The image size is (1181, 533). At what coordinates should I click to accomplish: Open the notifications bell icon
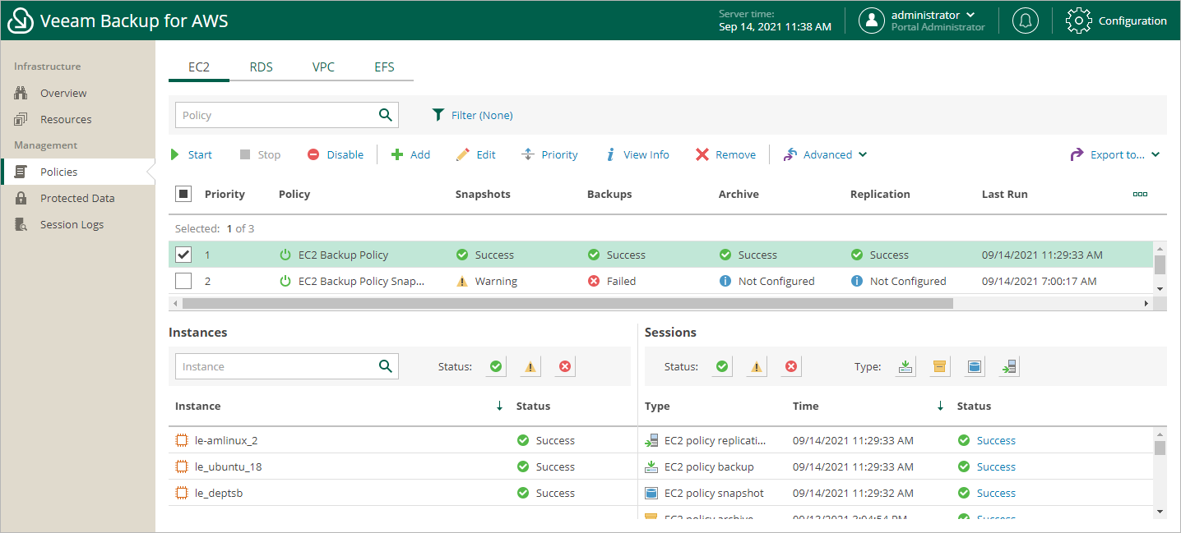click(x=1025, y=21)
